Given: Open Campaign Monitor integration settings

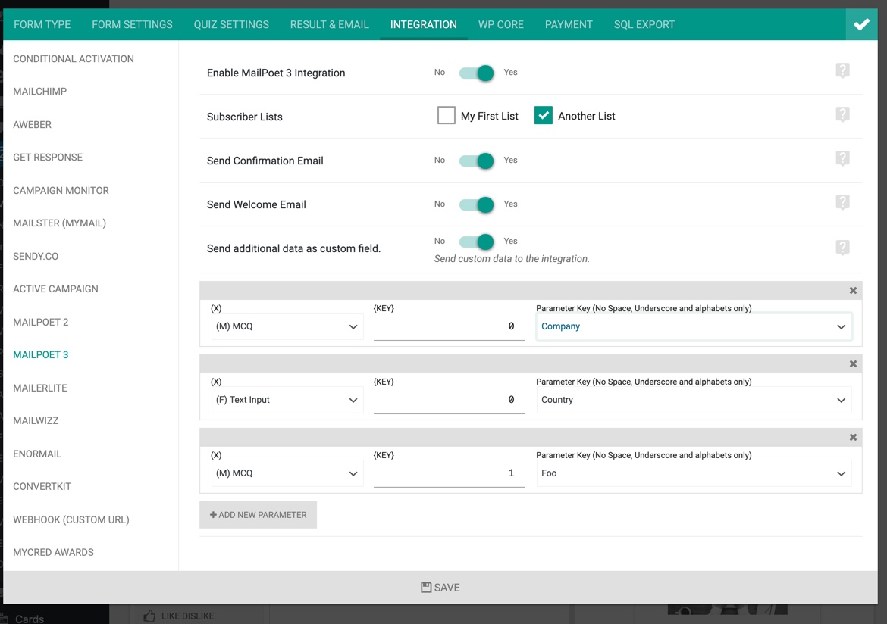Looking at the screenshot, I should 61,191.
